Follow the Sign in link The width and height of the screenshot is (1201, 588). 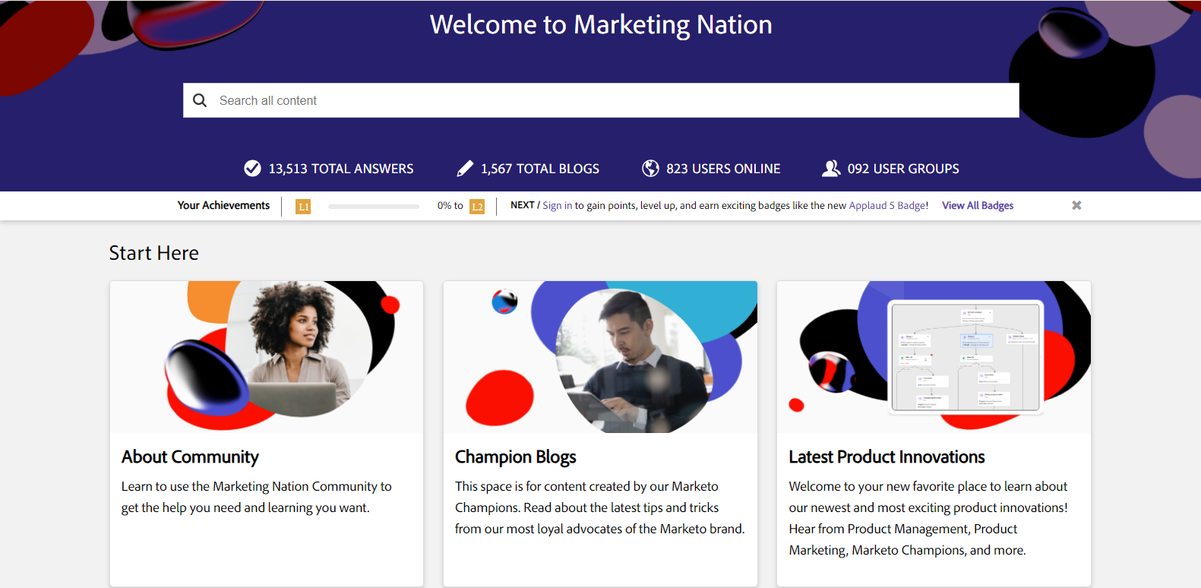558,206
